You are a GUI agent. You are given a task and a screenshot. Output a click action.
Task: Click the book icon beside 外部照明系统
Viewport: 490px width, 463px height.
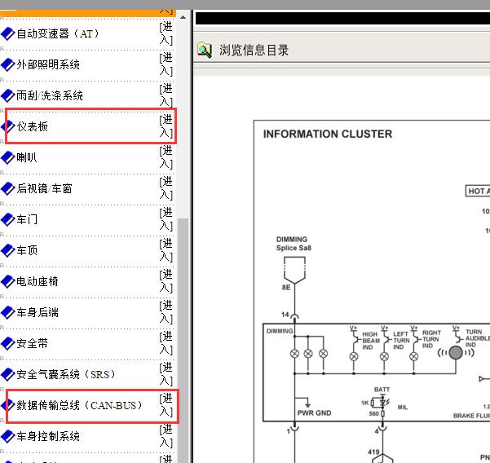click(8, 64)
